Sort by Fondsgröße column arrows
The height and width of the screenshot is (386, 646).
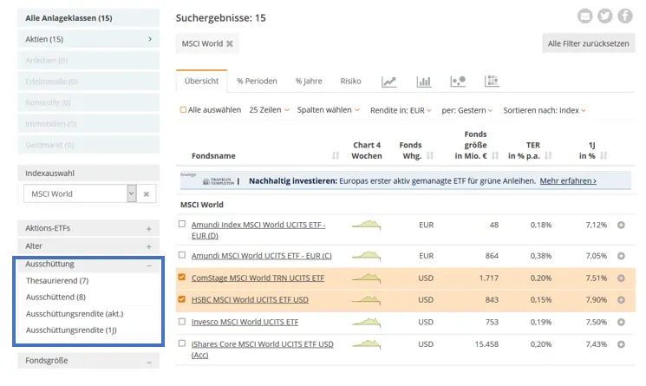pyautogui.click(x=495, y=156)
